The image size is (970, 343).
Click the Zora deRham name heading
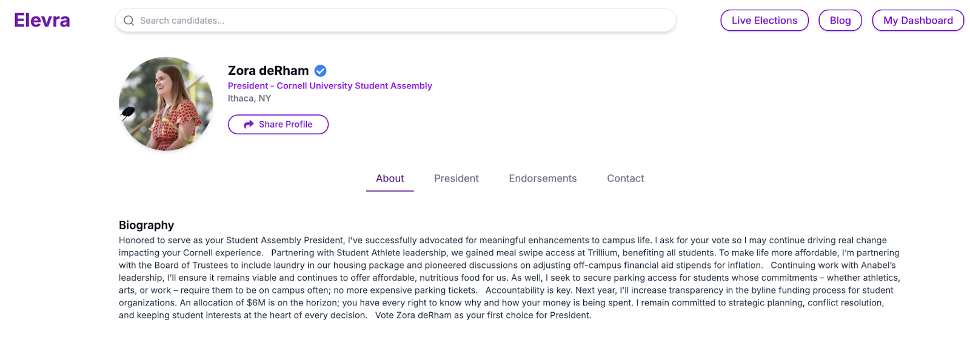point(268,71)
